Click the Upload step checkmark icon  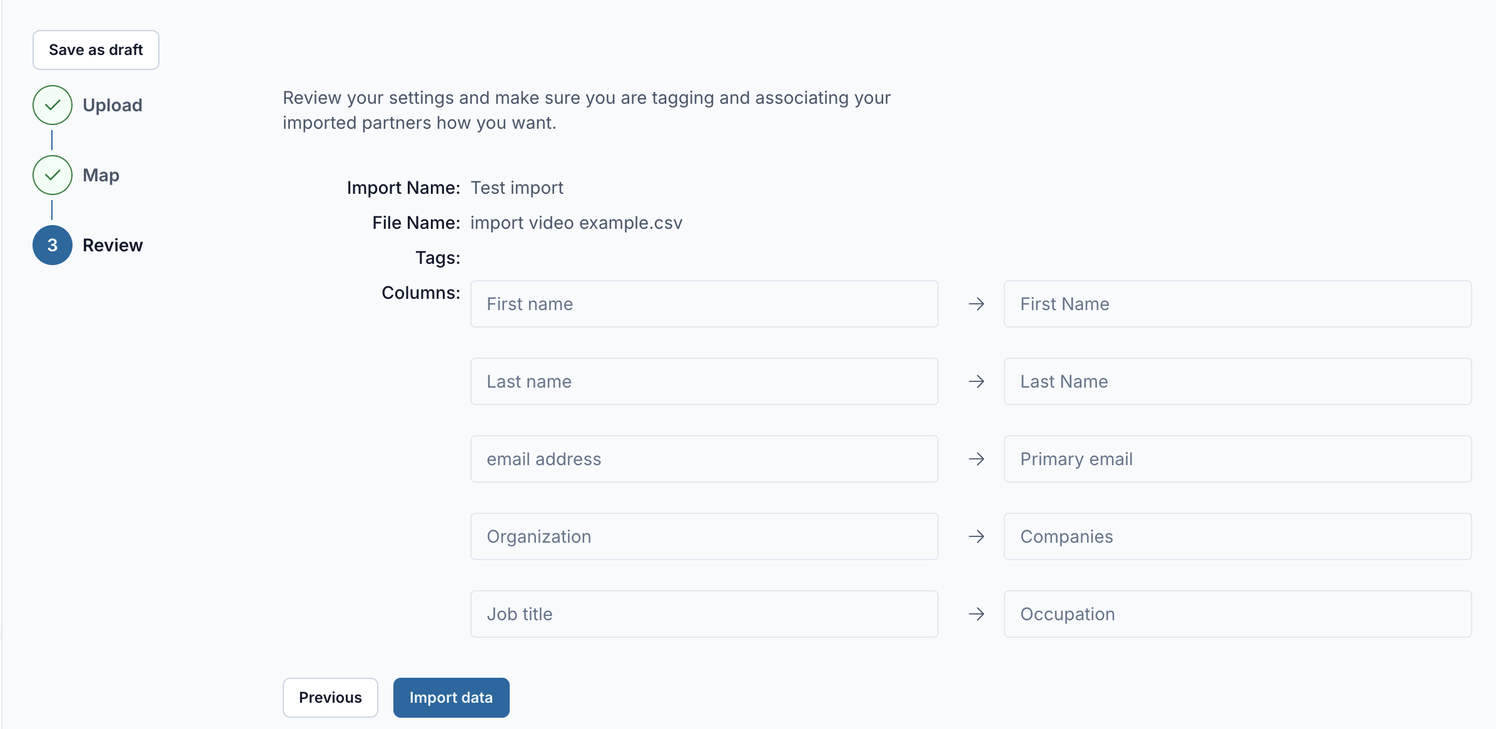(53, 105)
